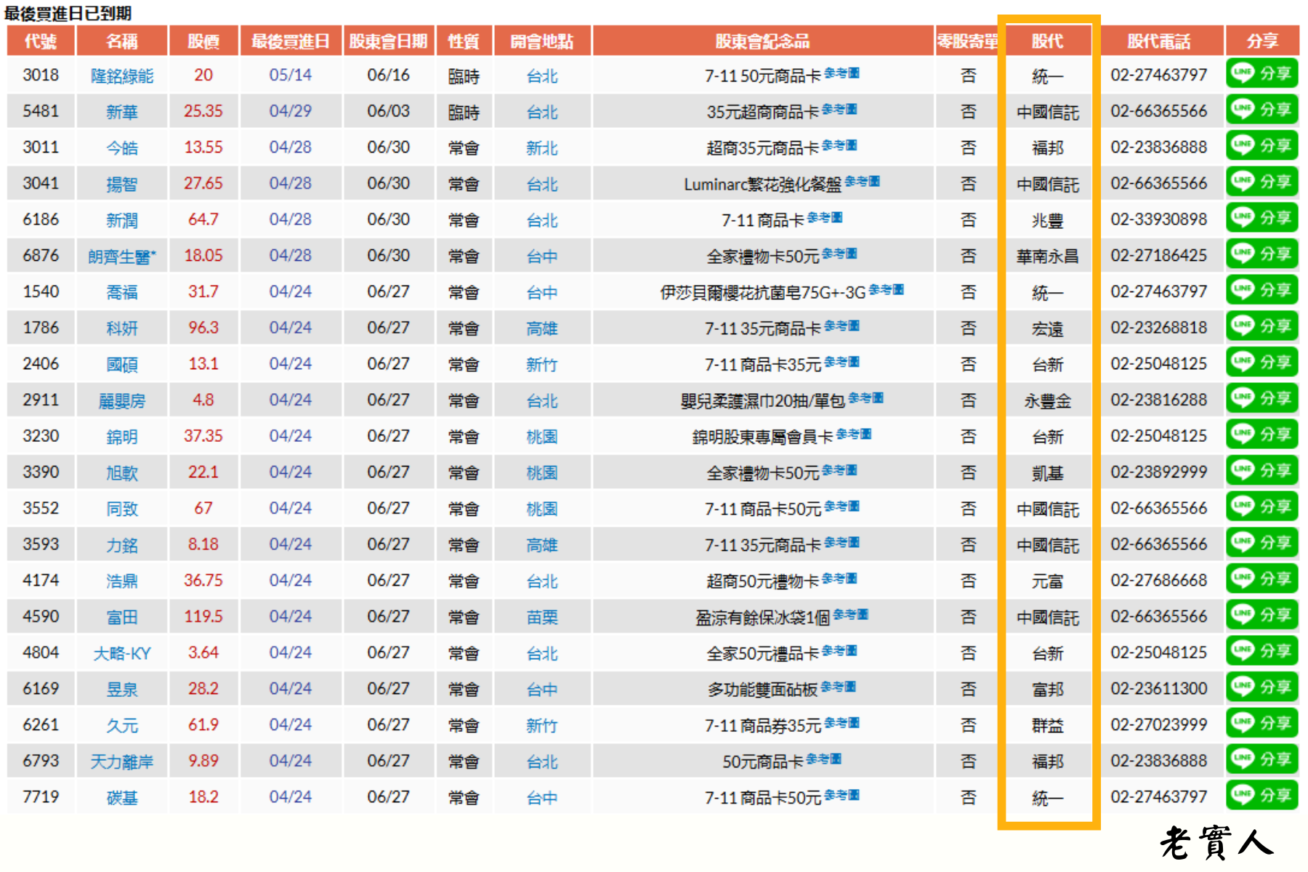Open the 桃園 location link for 旭軟

point(542,472)
